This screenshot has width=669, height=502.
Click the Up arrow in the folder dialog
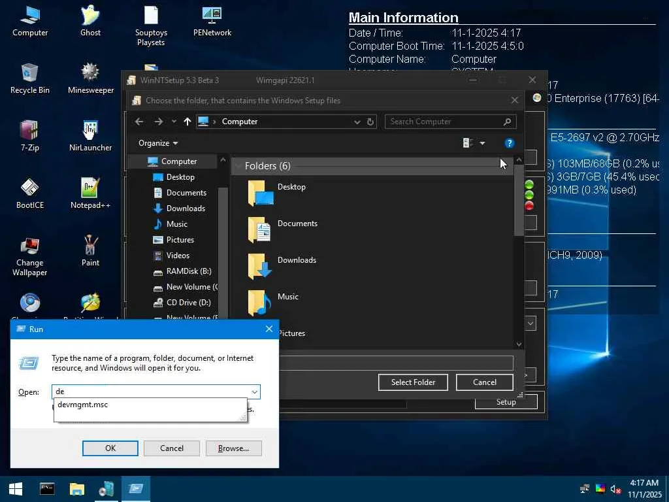point(188,122)
